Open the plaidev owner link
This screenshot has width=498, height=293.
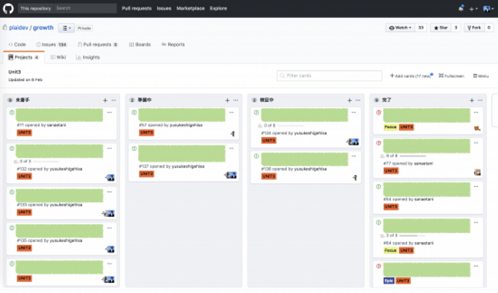click(x=19, y=28)
